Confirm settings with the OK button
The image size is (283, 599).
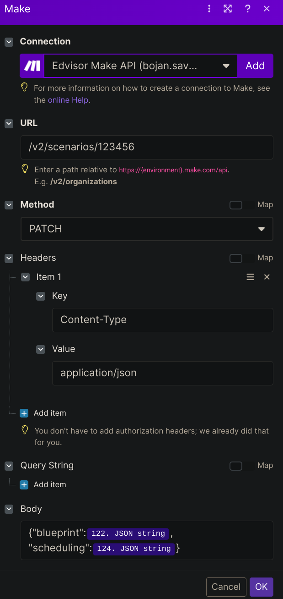click(x=262, y=587)
